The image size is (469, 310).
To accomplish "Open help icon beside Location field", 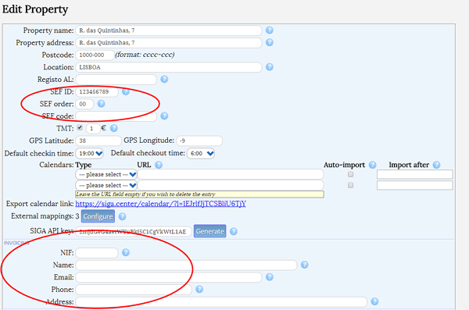I will (x=270, y=67).
